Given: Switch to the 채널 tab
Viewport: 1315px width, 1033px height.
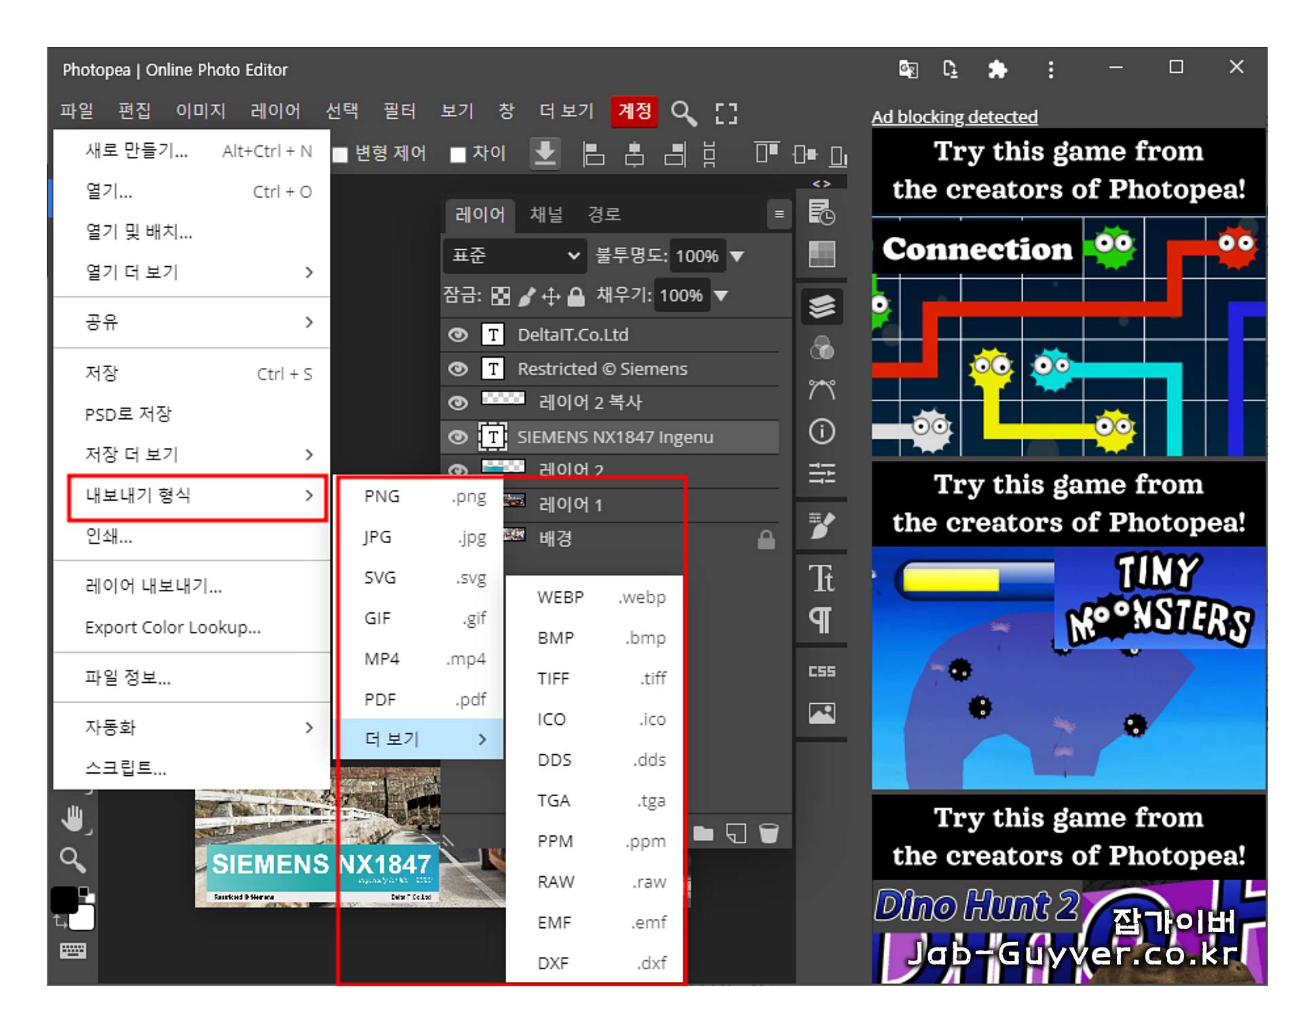Looking at the screenshot, I should point(546,214).
